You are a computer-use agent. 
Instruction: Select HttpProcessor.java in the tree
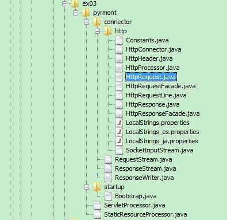(153, 68)
